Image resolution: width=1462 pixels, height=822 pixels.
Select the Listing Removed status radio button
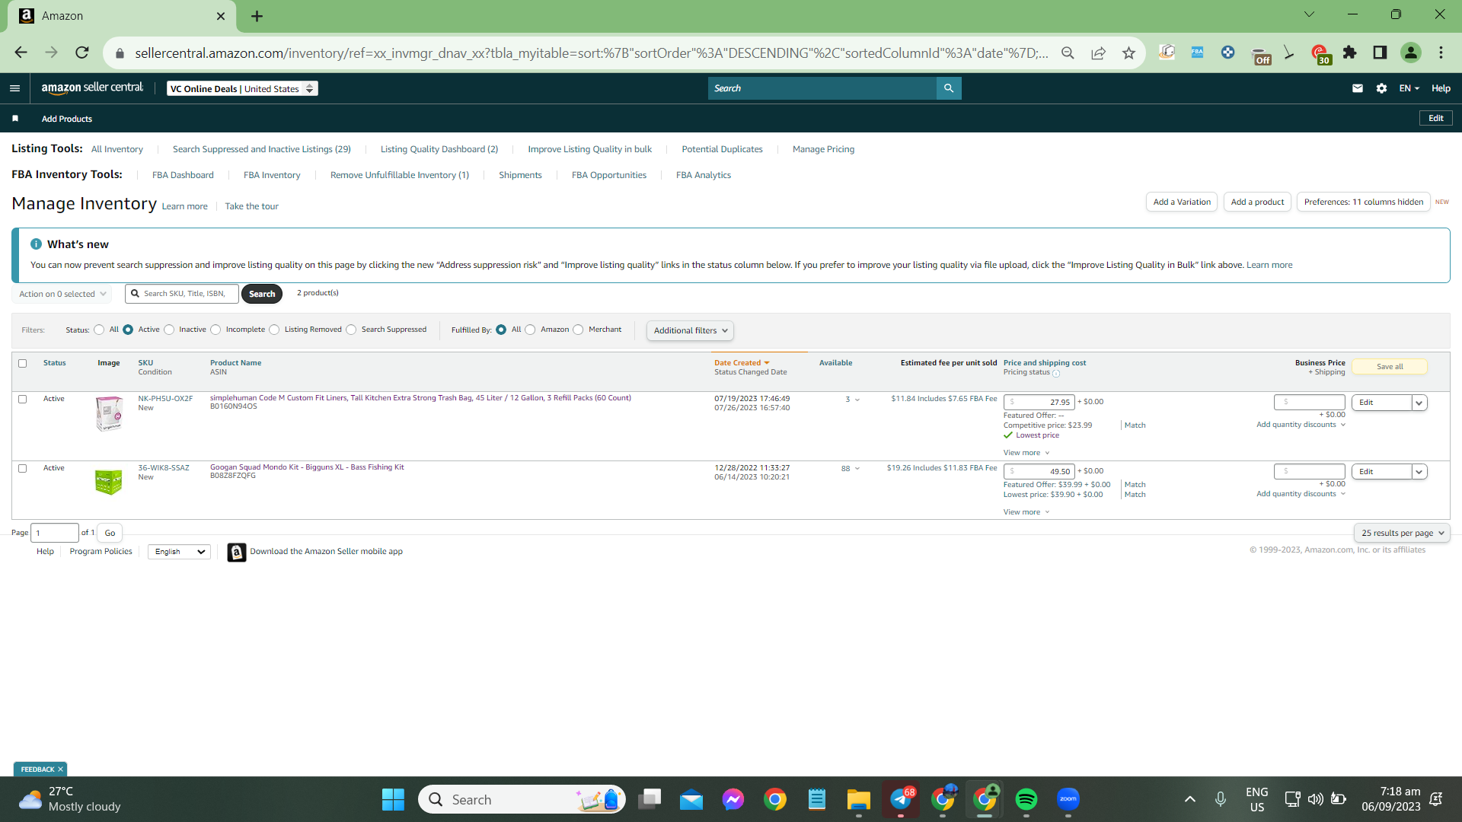[x=274, y=330]
